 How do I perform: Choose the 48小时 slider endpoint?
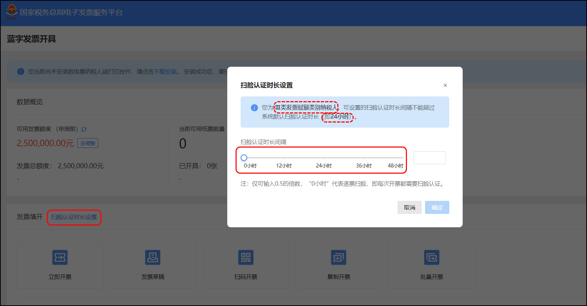click(x=403, y=158)
